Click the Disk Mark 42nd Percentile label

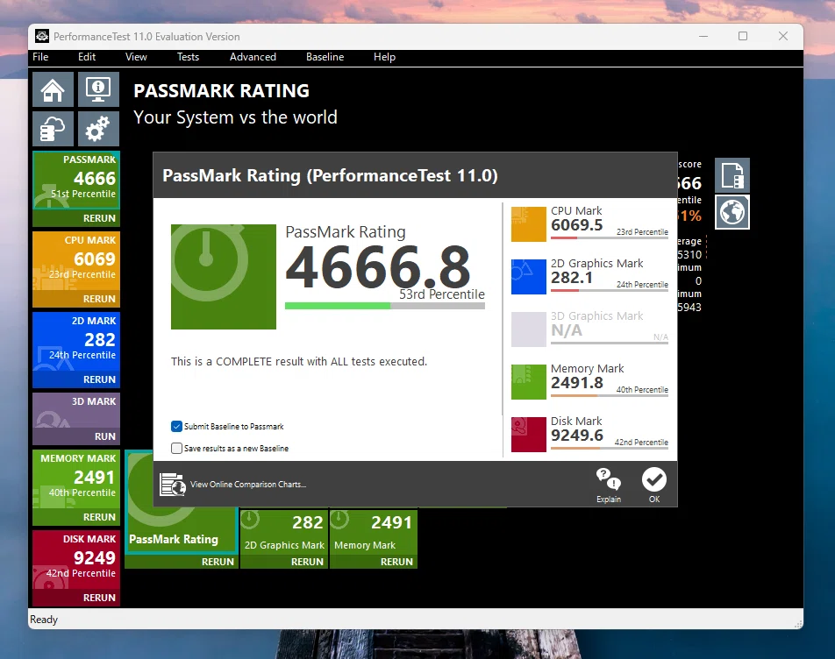(641, 442)
